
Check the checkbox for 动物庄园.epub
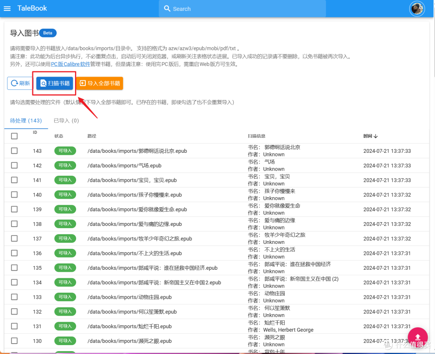(x=14, y=297)
